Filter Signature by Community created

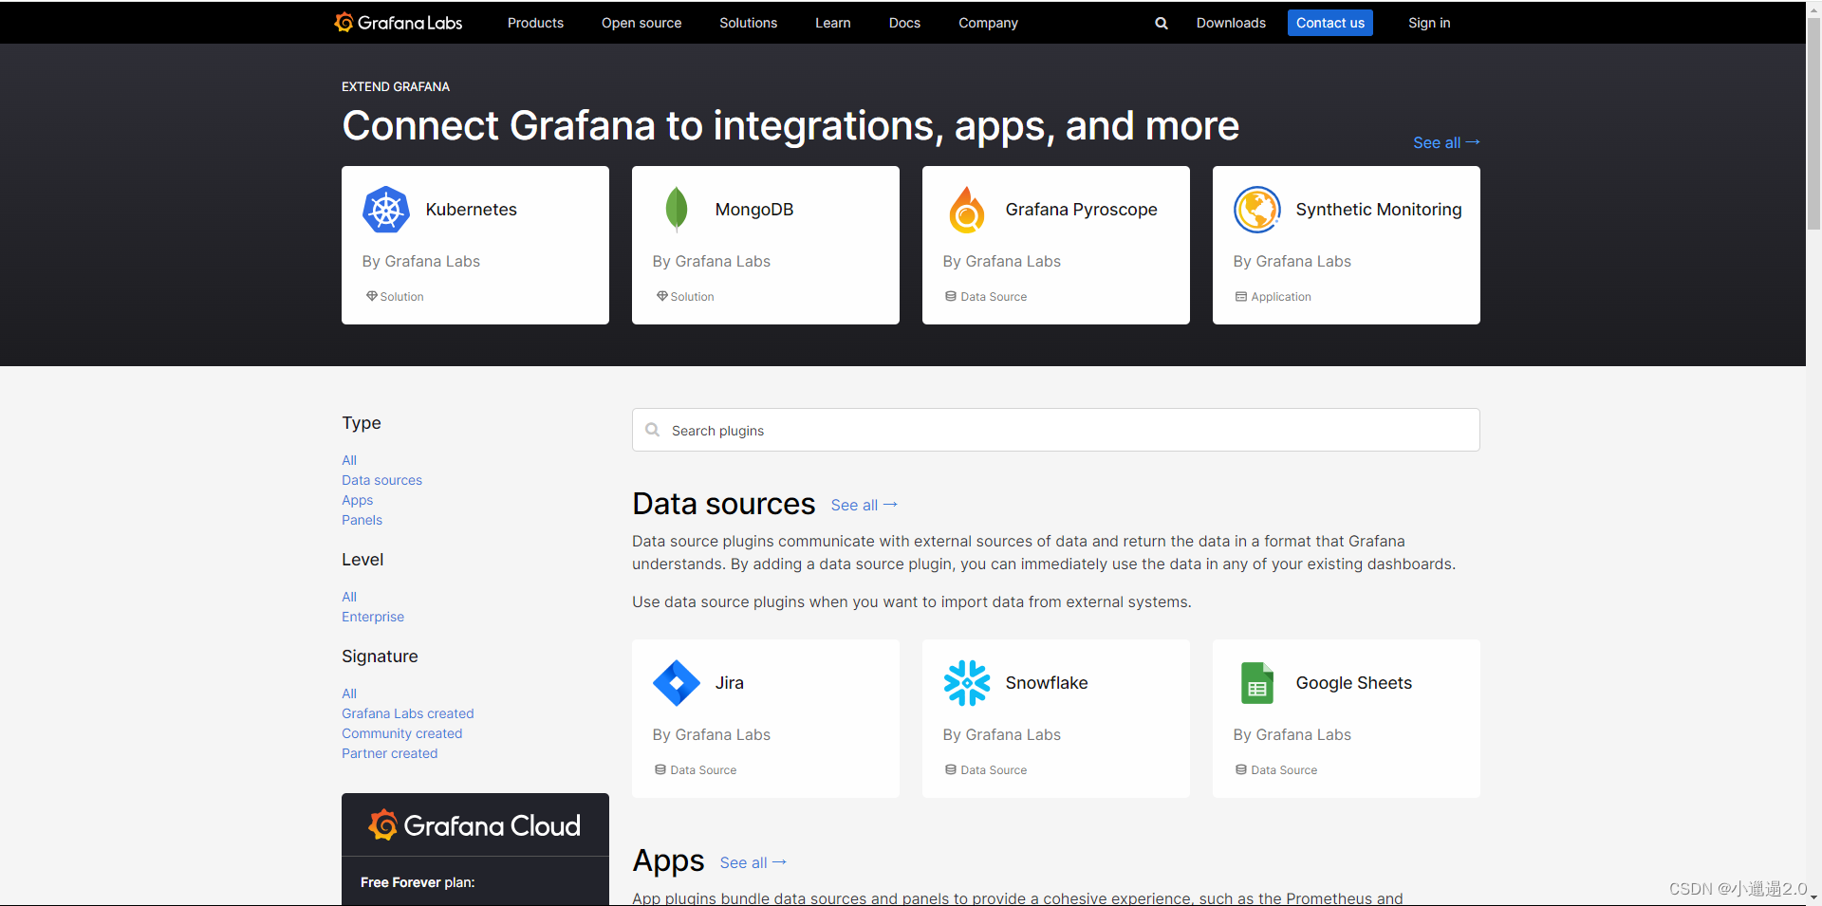(x=402, y=733)
